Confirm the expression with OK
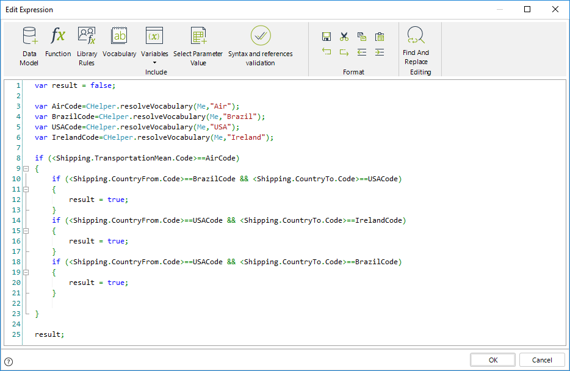 (x=492, y=360)
